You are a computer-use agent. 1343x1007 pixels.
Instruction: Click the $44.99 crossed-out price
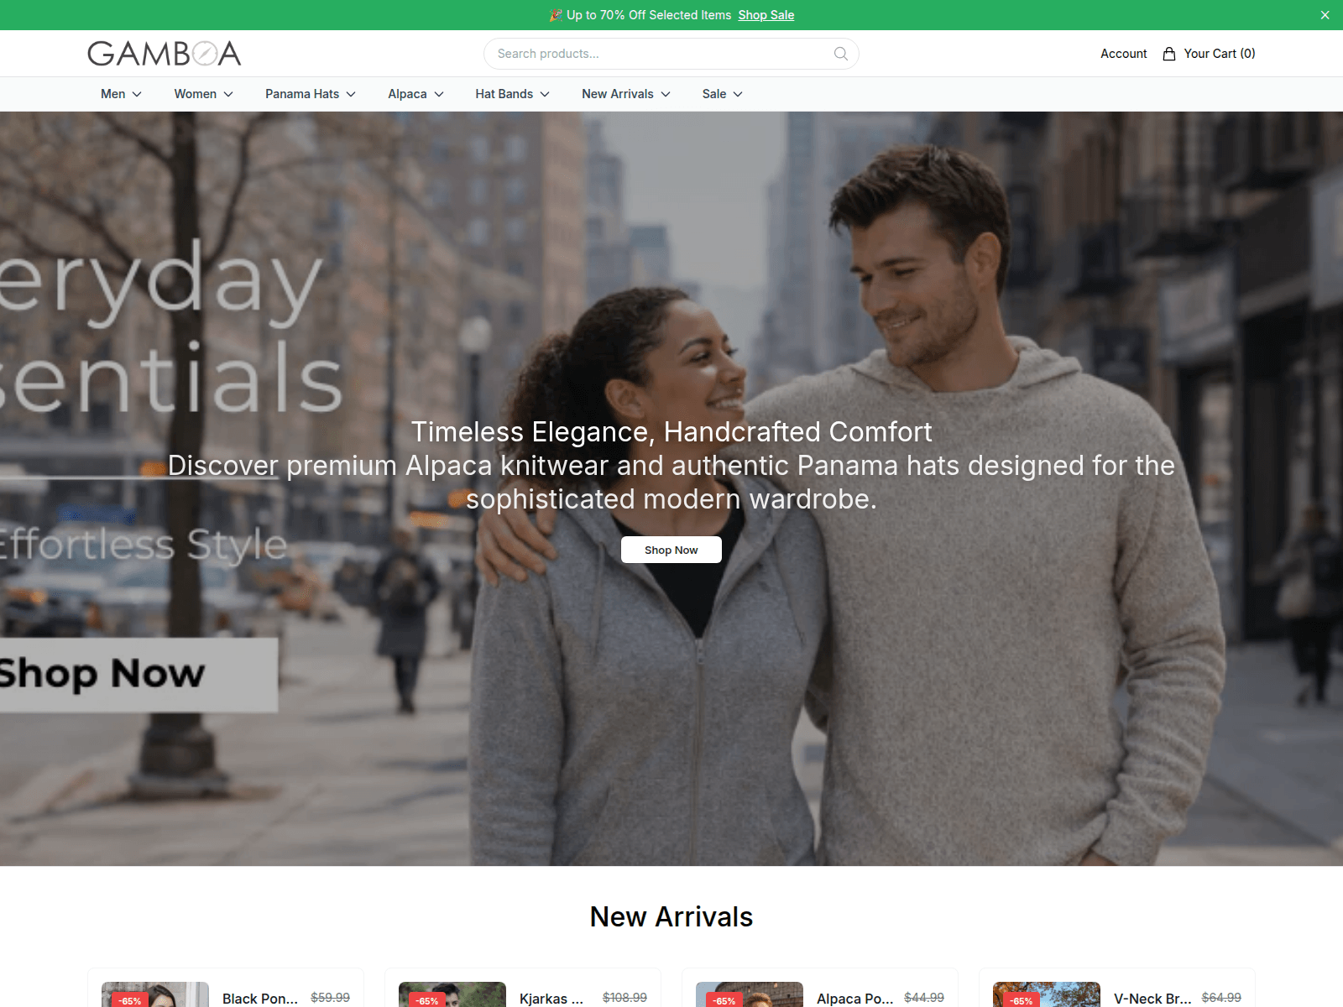(x=924, y=997)
